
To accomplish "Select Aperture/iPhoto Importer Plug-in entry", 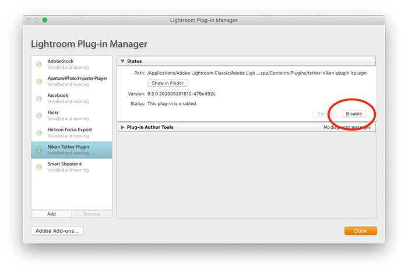I will (x=72, y=81).
